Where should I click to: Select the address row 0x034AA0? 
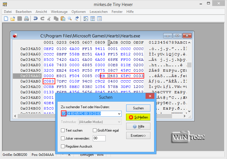[27, 76]
